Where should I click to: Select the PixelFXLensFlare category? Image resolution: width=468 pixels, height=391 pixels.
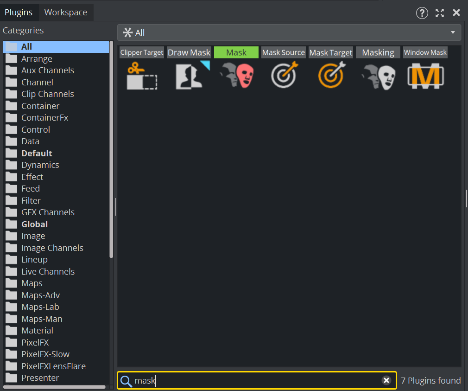point(53,366)
